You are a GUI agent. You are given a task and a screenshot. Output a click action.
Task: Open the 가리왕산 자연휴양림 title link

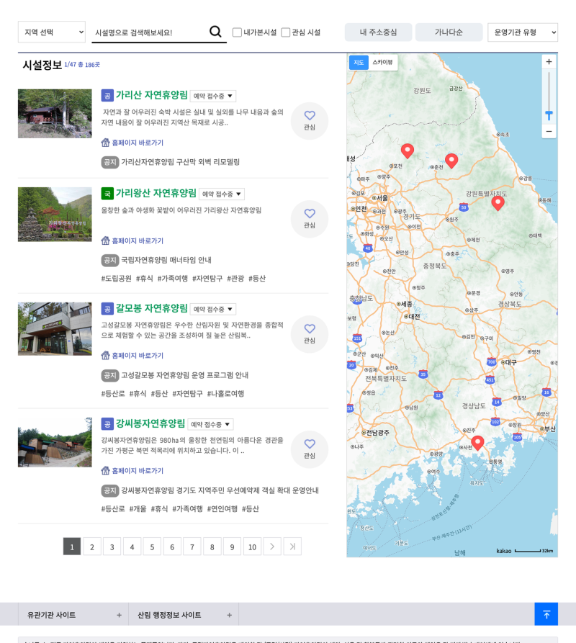click(156, 193)
